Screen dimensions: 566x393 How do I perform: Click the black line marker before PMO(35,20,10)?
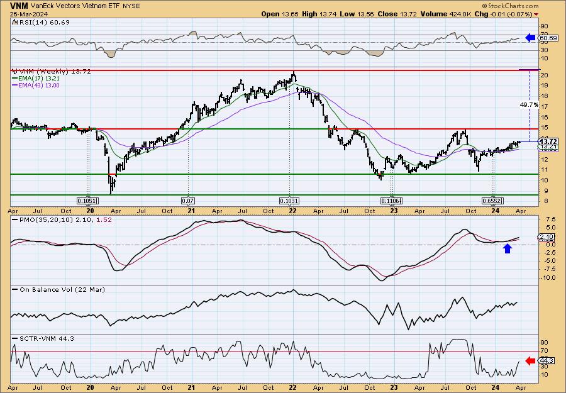(15, 220)
